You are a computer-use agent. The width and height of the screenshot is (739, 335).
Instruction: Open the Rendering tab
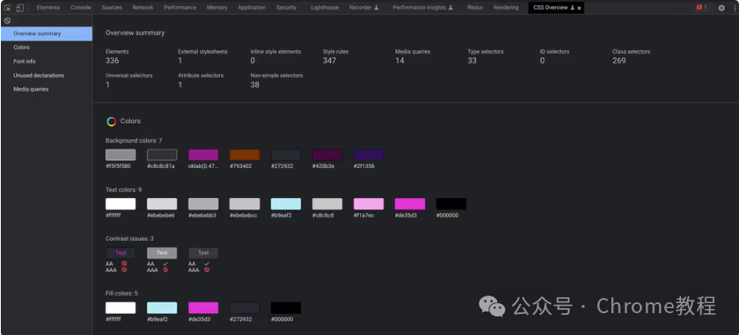[506, 8]
